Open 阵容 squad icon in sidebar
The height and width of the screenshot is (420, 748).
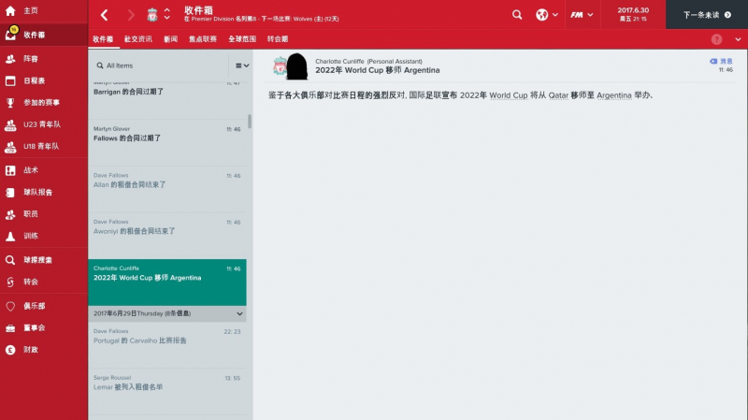tap(10, 59)
